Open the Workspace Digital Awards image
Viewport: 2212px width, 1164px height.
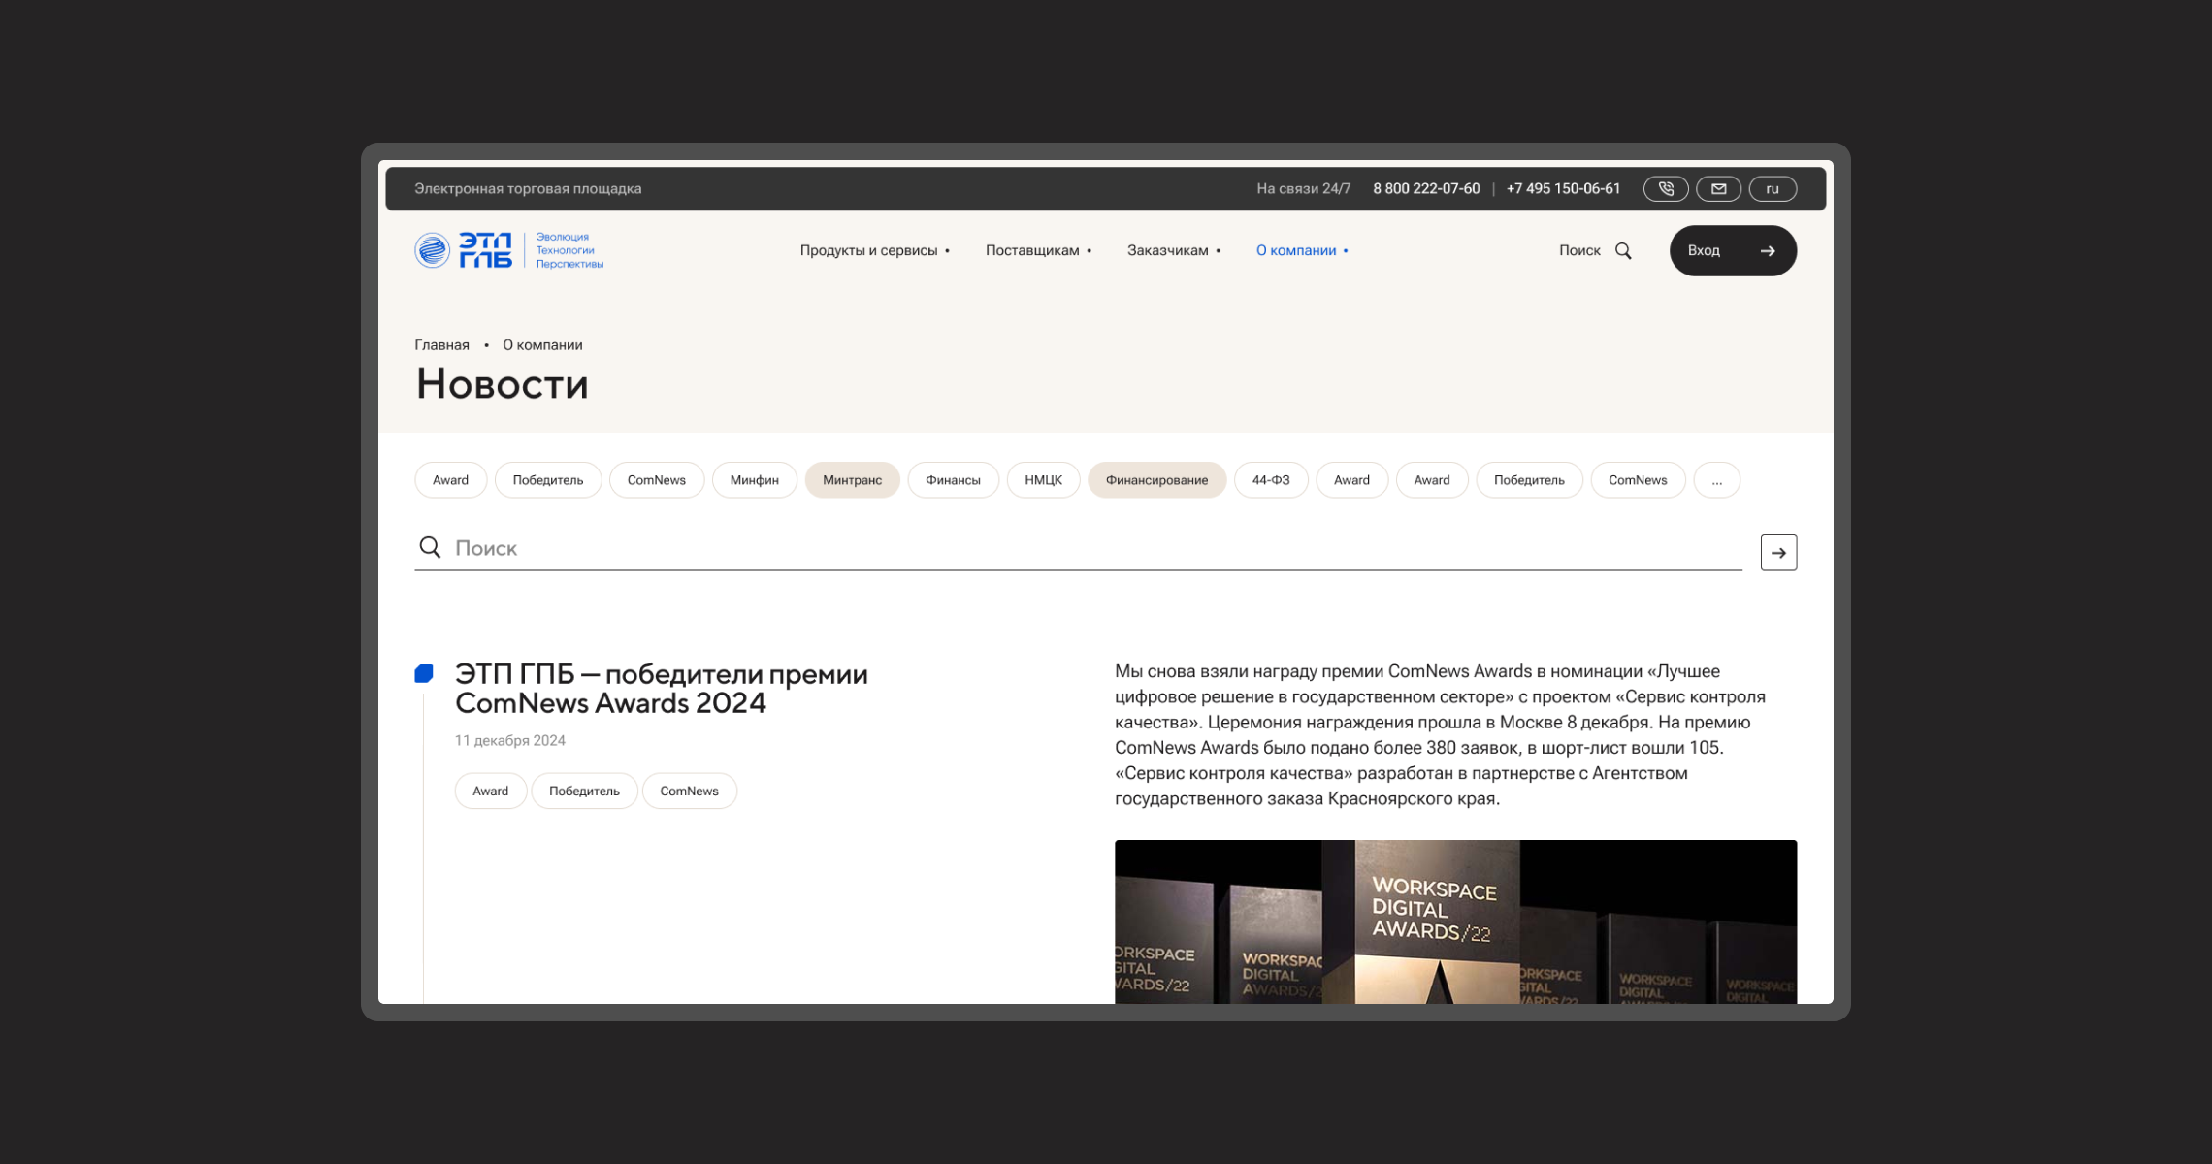(1454, 921)
